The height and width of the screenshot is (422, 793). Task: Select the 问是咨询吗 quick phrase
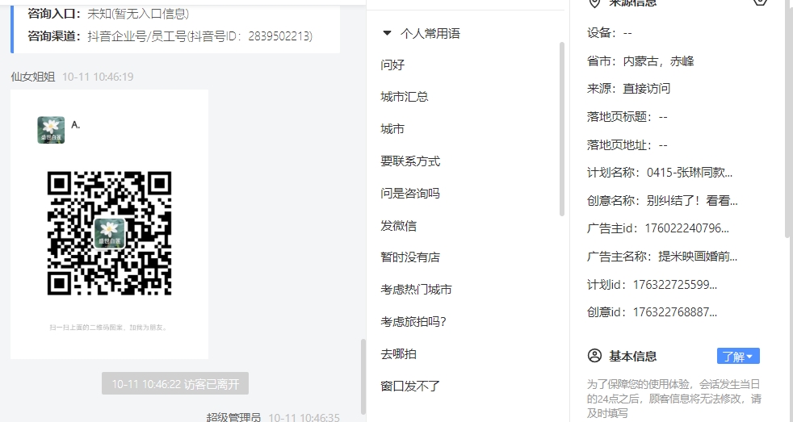410,193
